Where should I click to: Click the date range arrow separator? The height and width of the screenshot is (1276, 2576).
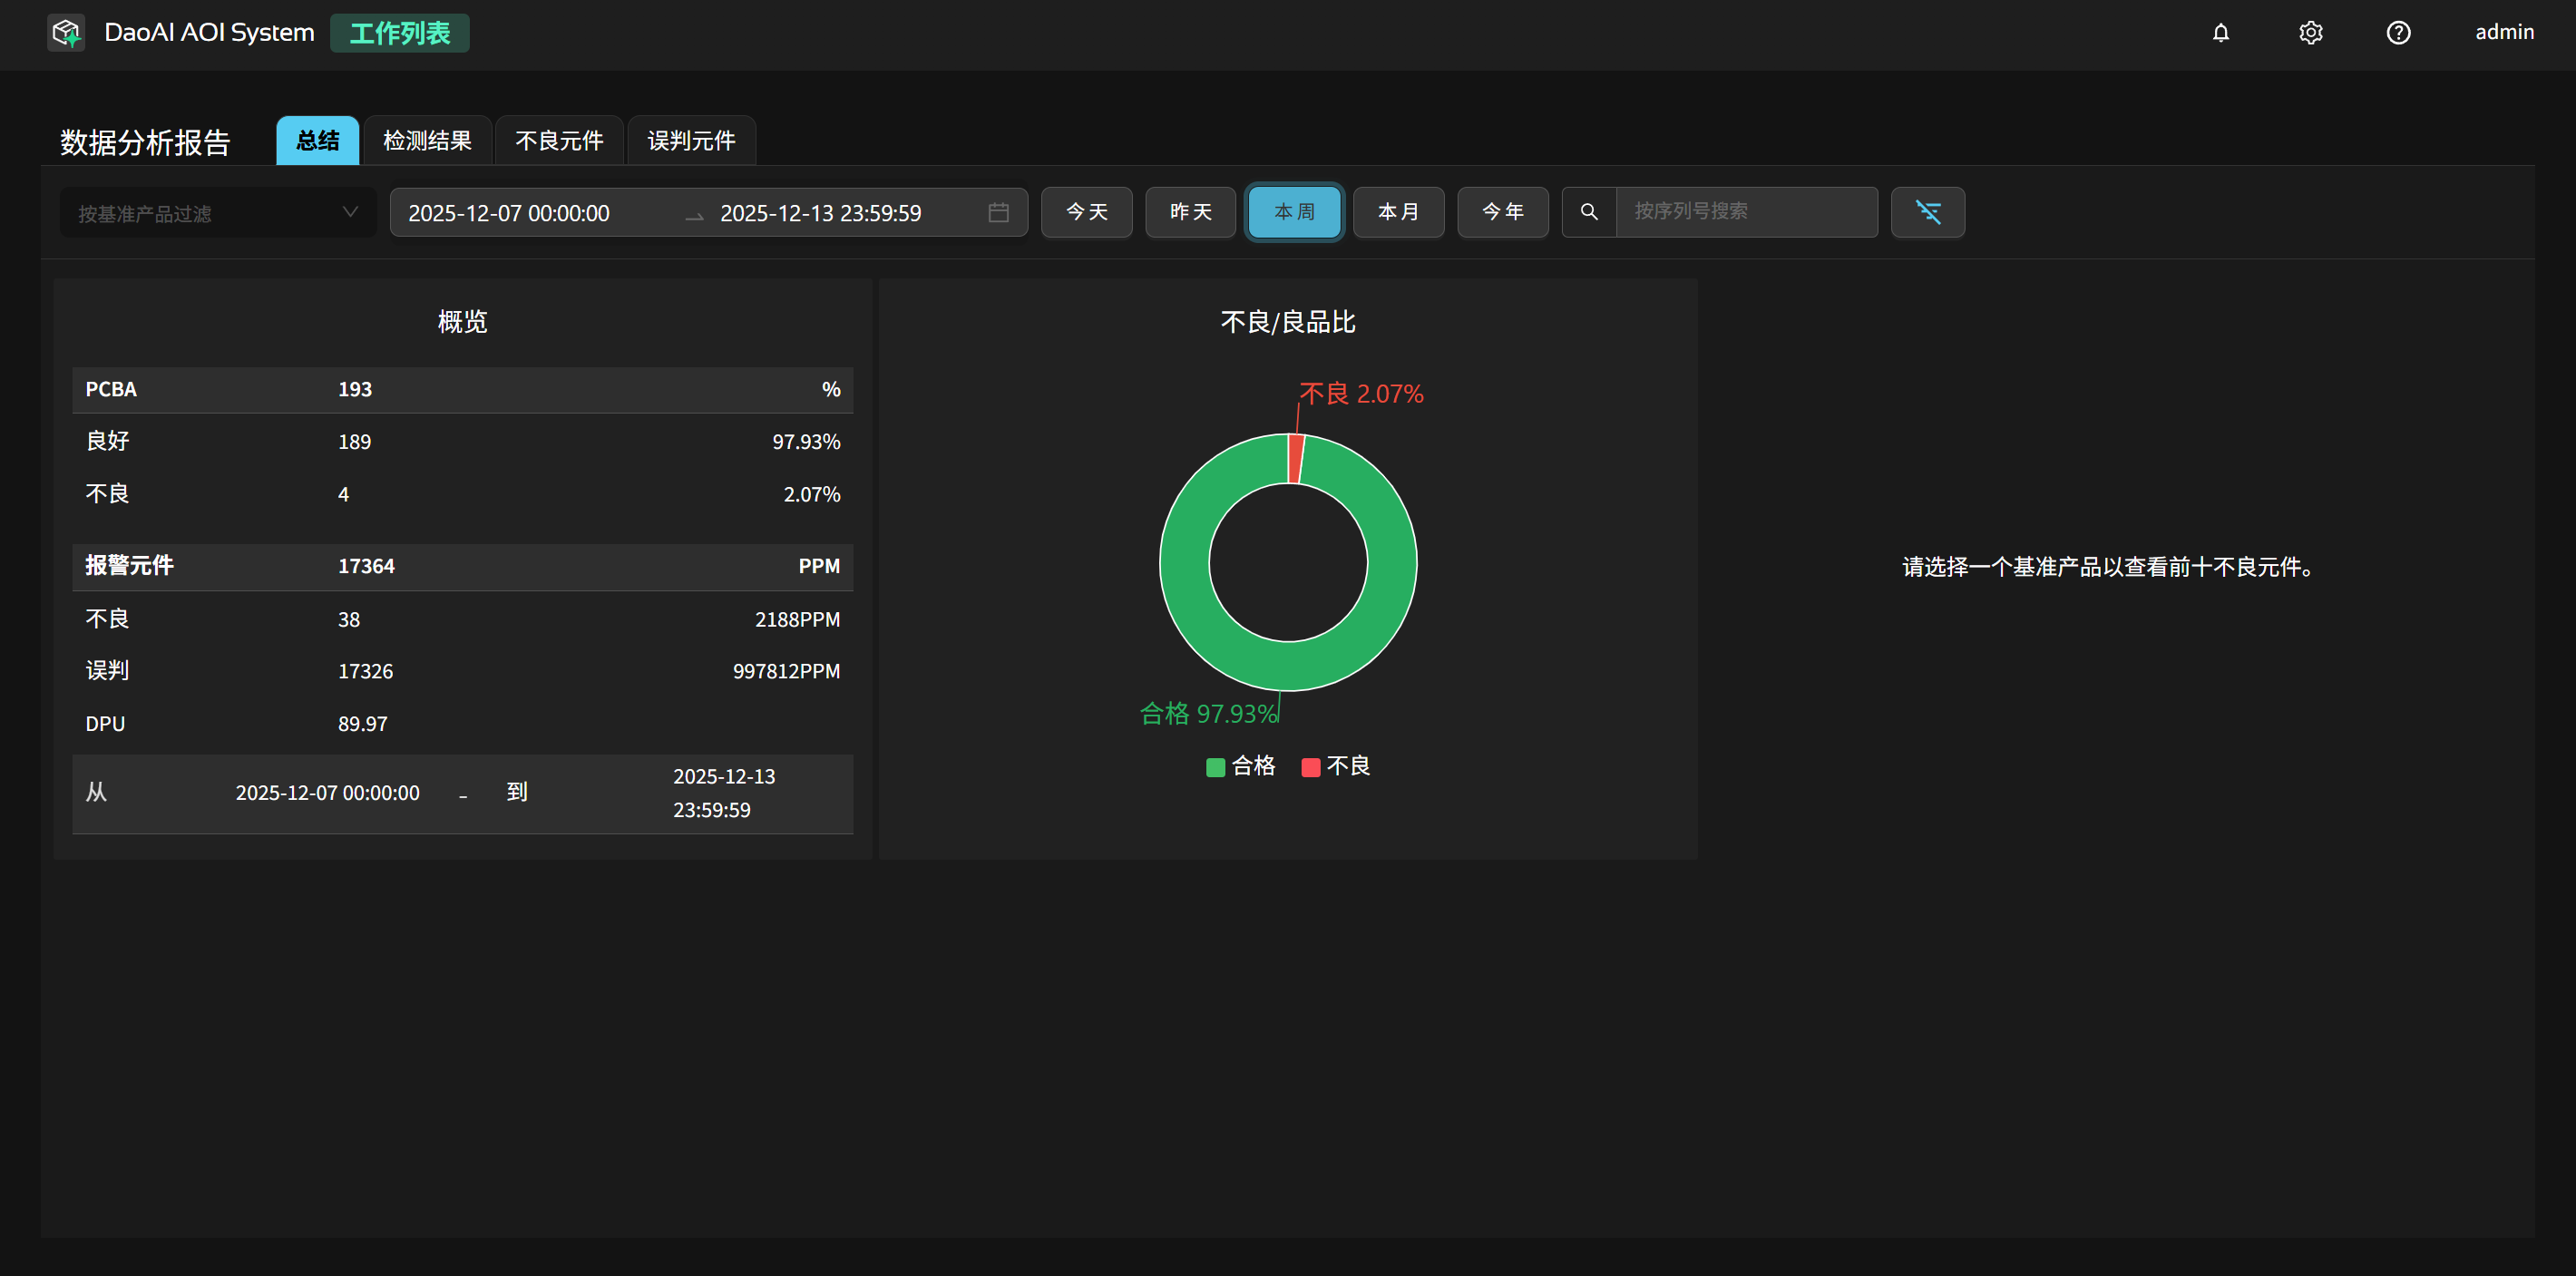[x=694, y=214]
